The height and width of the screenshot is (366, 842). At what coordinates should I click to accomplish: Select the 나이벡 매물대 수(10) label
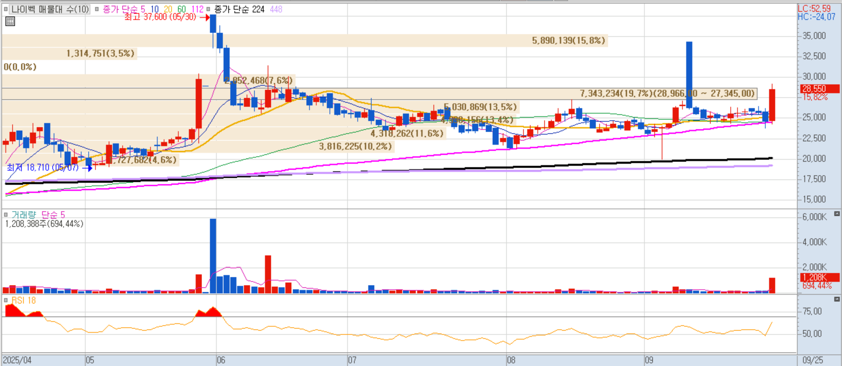point(50,9)
